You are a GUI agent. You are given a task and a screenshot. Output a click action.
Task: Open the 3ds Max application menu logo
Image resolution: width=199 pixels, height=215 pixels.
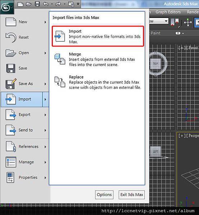tap(7, 7)
